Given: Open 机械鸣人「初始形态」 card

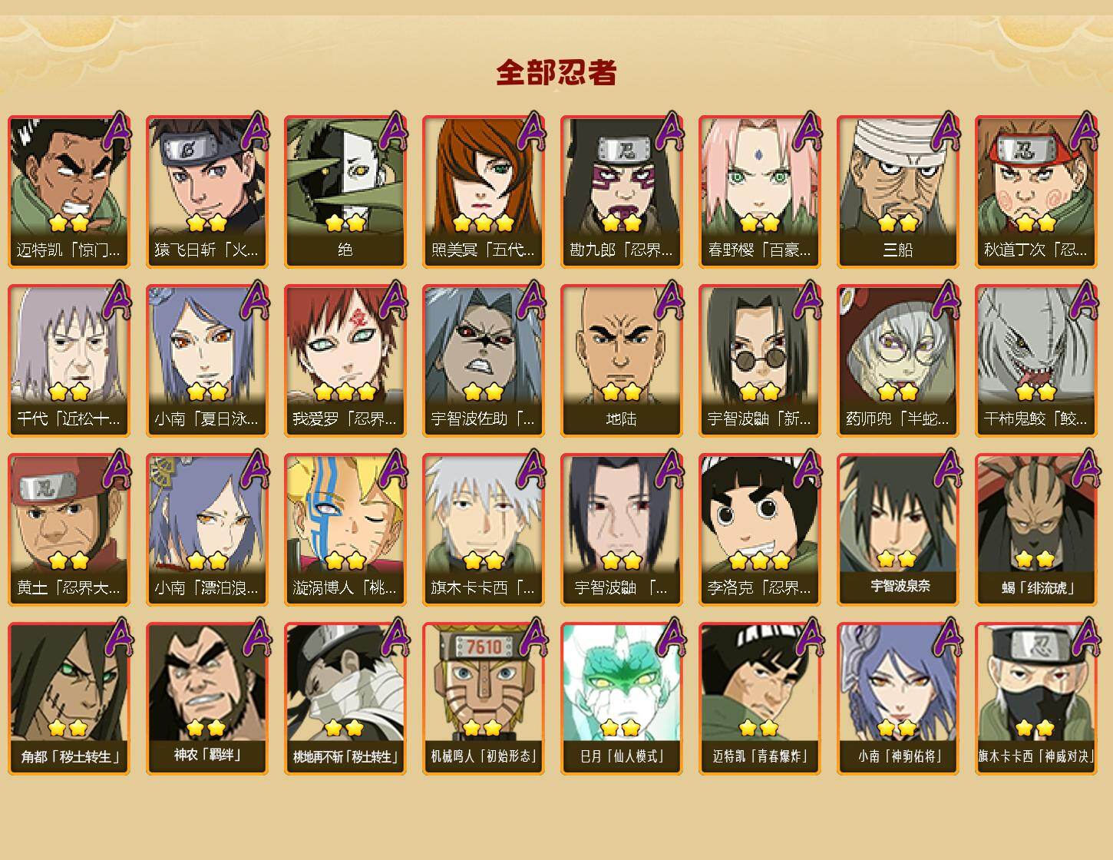Looking at the screenshot, I should (483, 699).
